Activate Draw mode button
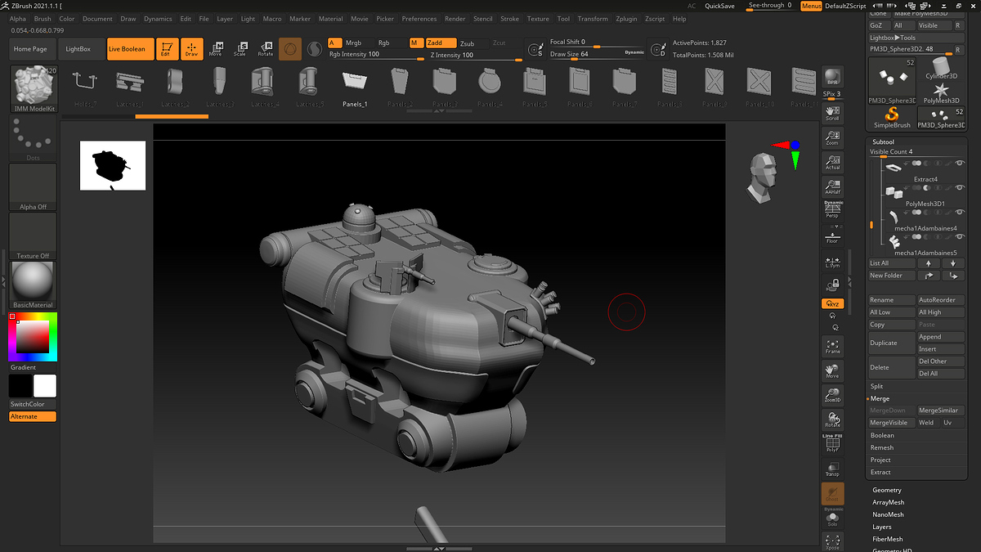Screen dimensions: 981x552 click(x=191, y=49)
